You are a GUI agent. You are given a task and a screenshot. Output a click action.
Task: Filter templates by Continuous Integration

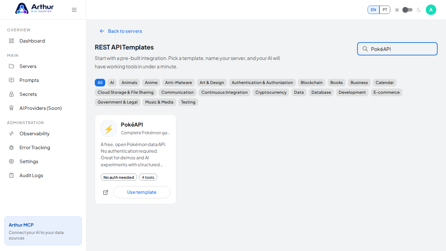click(x=224, y=92)
